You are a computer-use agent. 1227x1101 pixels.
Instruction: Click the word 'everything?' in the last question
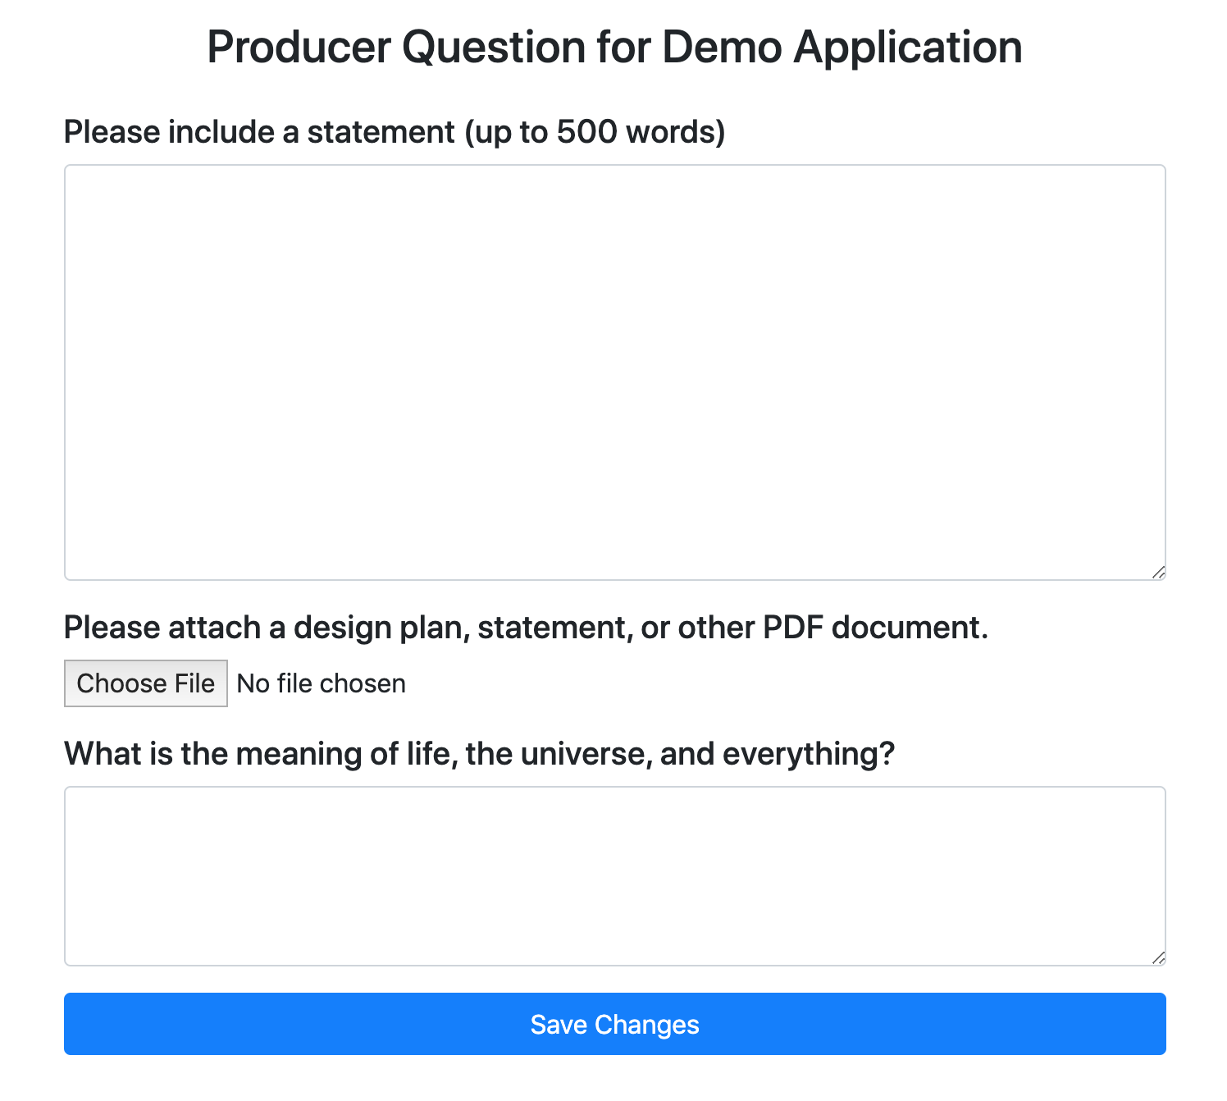tap(809, 754)
